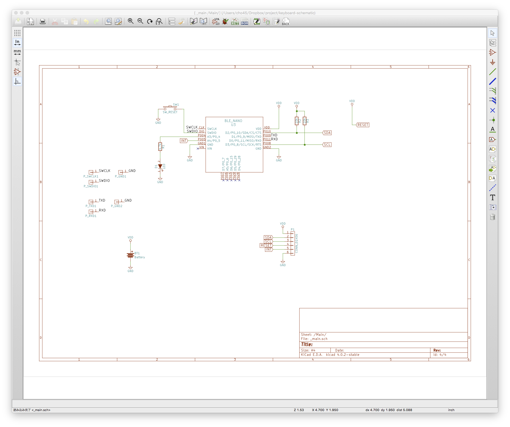Select the global label tool

point(492,139)
